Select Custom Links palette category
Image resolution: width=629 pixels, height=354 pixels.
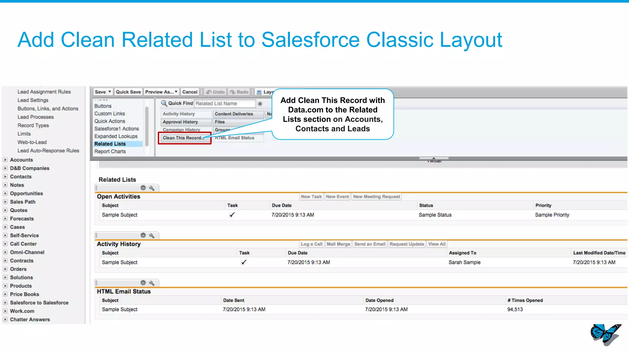pos(110,114)
